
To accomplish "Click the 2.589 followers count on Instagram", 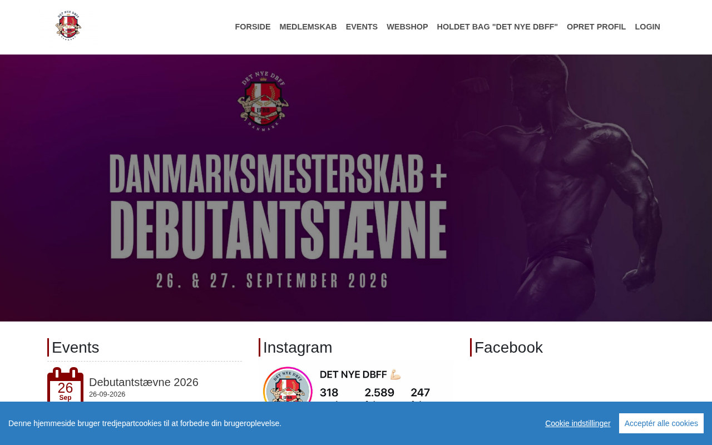I will click(379, 393).
